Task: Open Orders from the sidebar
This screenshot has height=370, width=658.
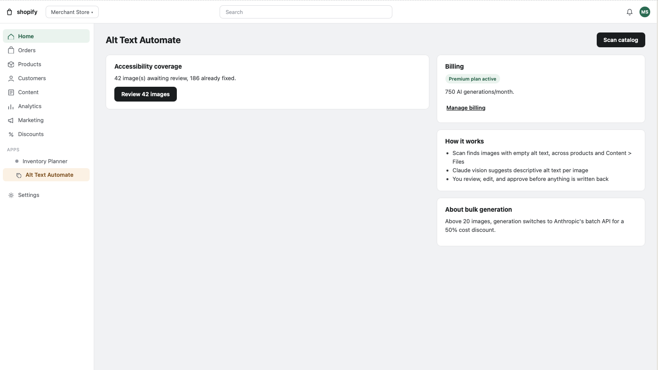Action: point(46,50)
